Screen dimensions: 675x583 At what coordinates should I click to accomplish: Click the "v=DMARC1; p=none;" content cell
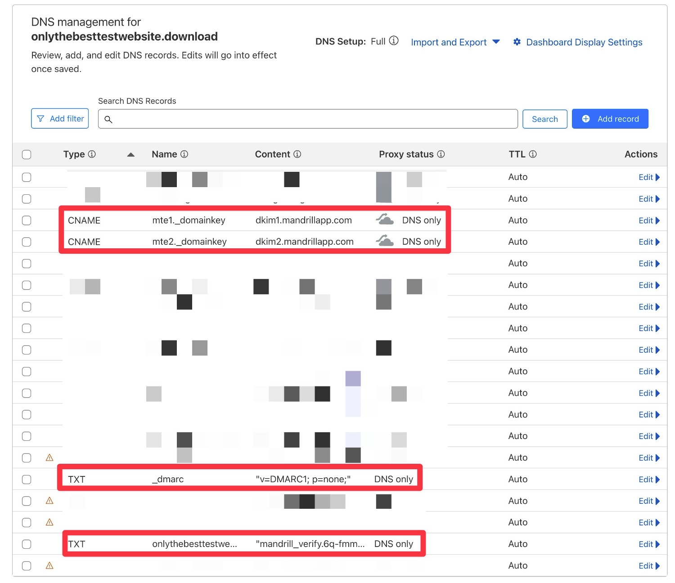(x=303, y=480)
